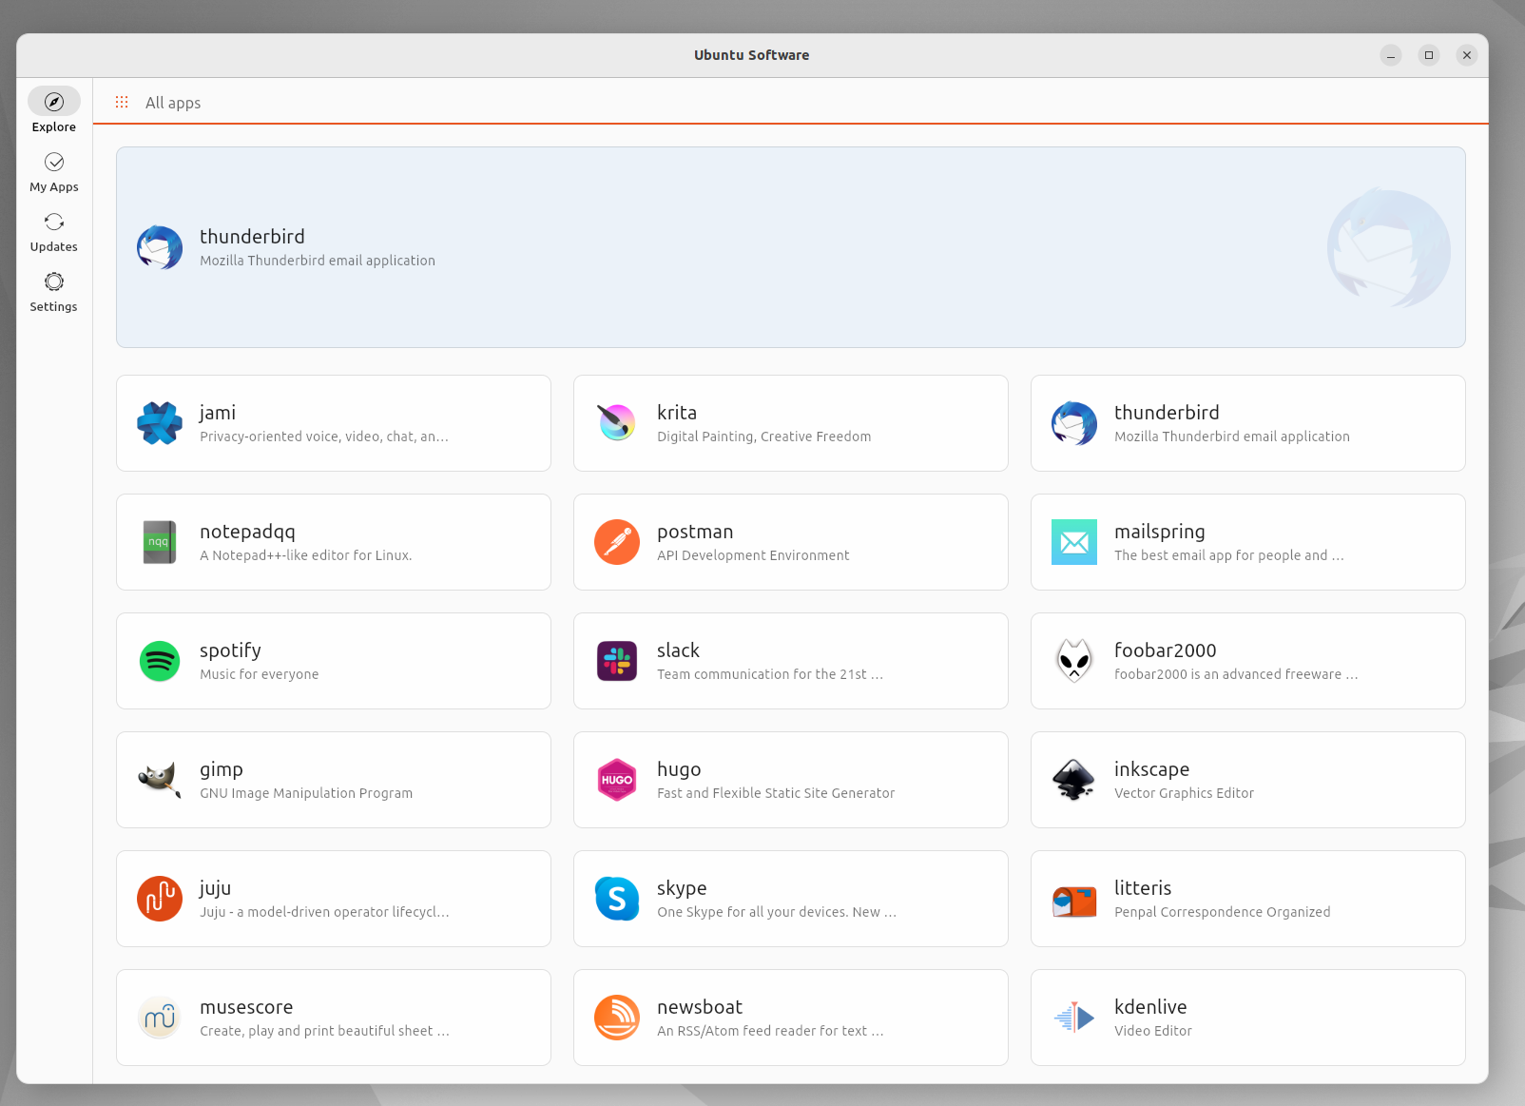Open Settings gear icon in sidebar
This screenshot has width=1525, height=1106.
54,281
